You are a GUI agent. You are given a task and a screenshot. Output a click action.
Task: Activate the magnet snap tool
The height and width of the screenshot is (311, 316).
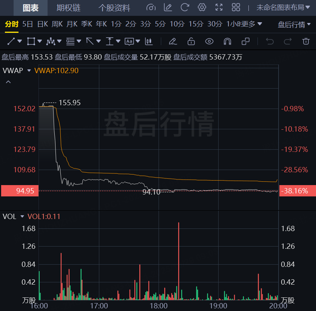(227, 41)
